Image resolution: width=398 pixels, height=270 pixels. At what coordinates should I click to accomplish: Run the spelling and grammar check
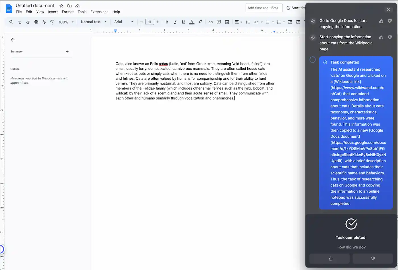pyautogui.click(x=44, y=22)
